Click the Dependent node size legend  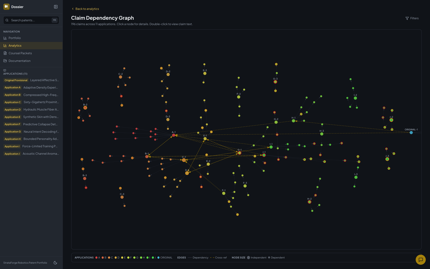pos(276,258)
